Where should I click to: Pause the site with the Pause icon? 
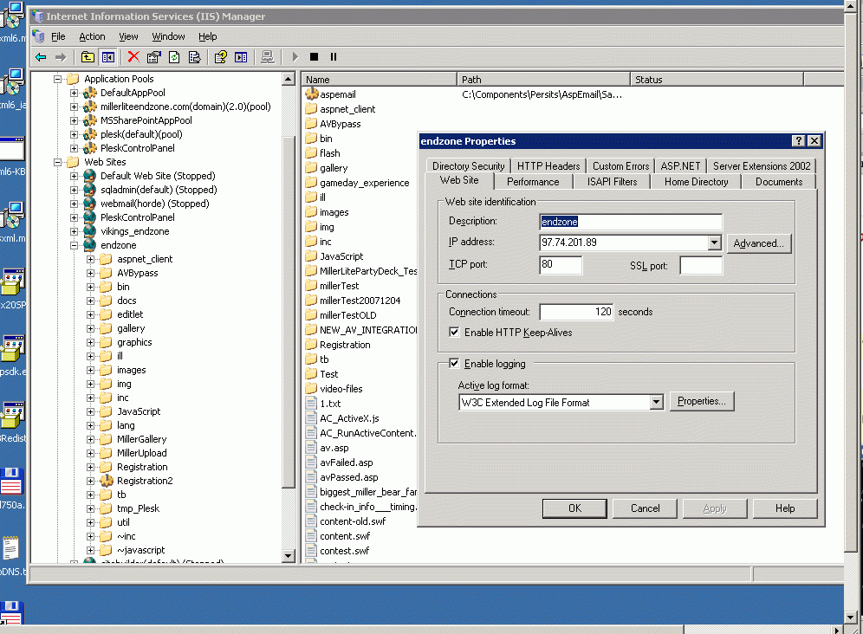(x=334, y=57)
